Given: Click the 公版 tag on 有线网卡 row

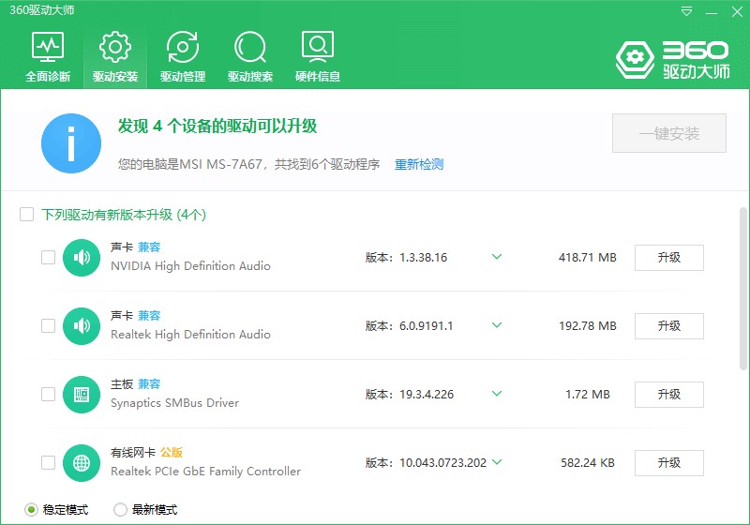Looking at the screenshot, I should 172,452.
